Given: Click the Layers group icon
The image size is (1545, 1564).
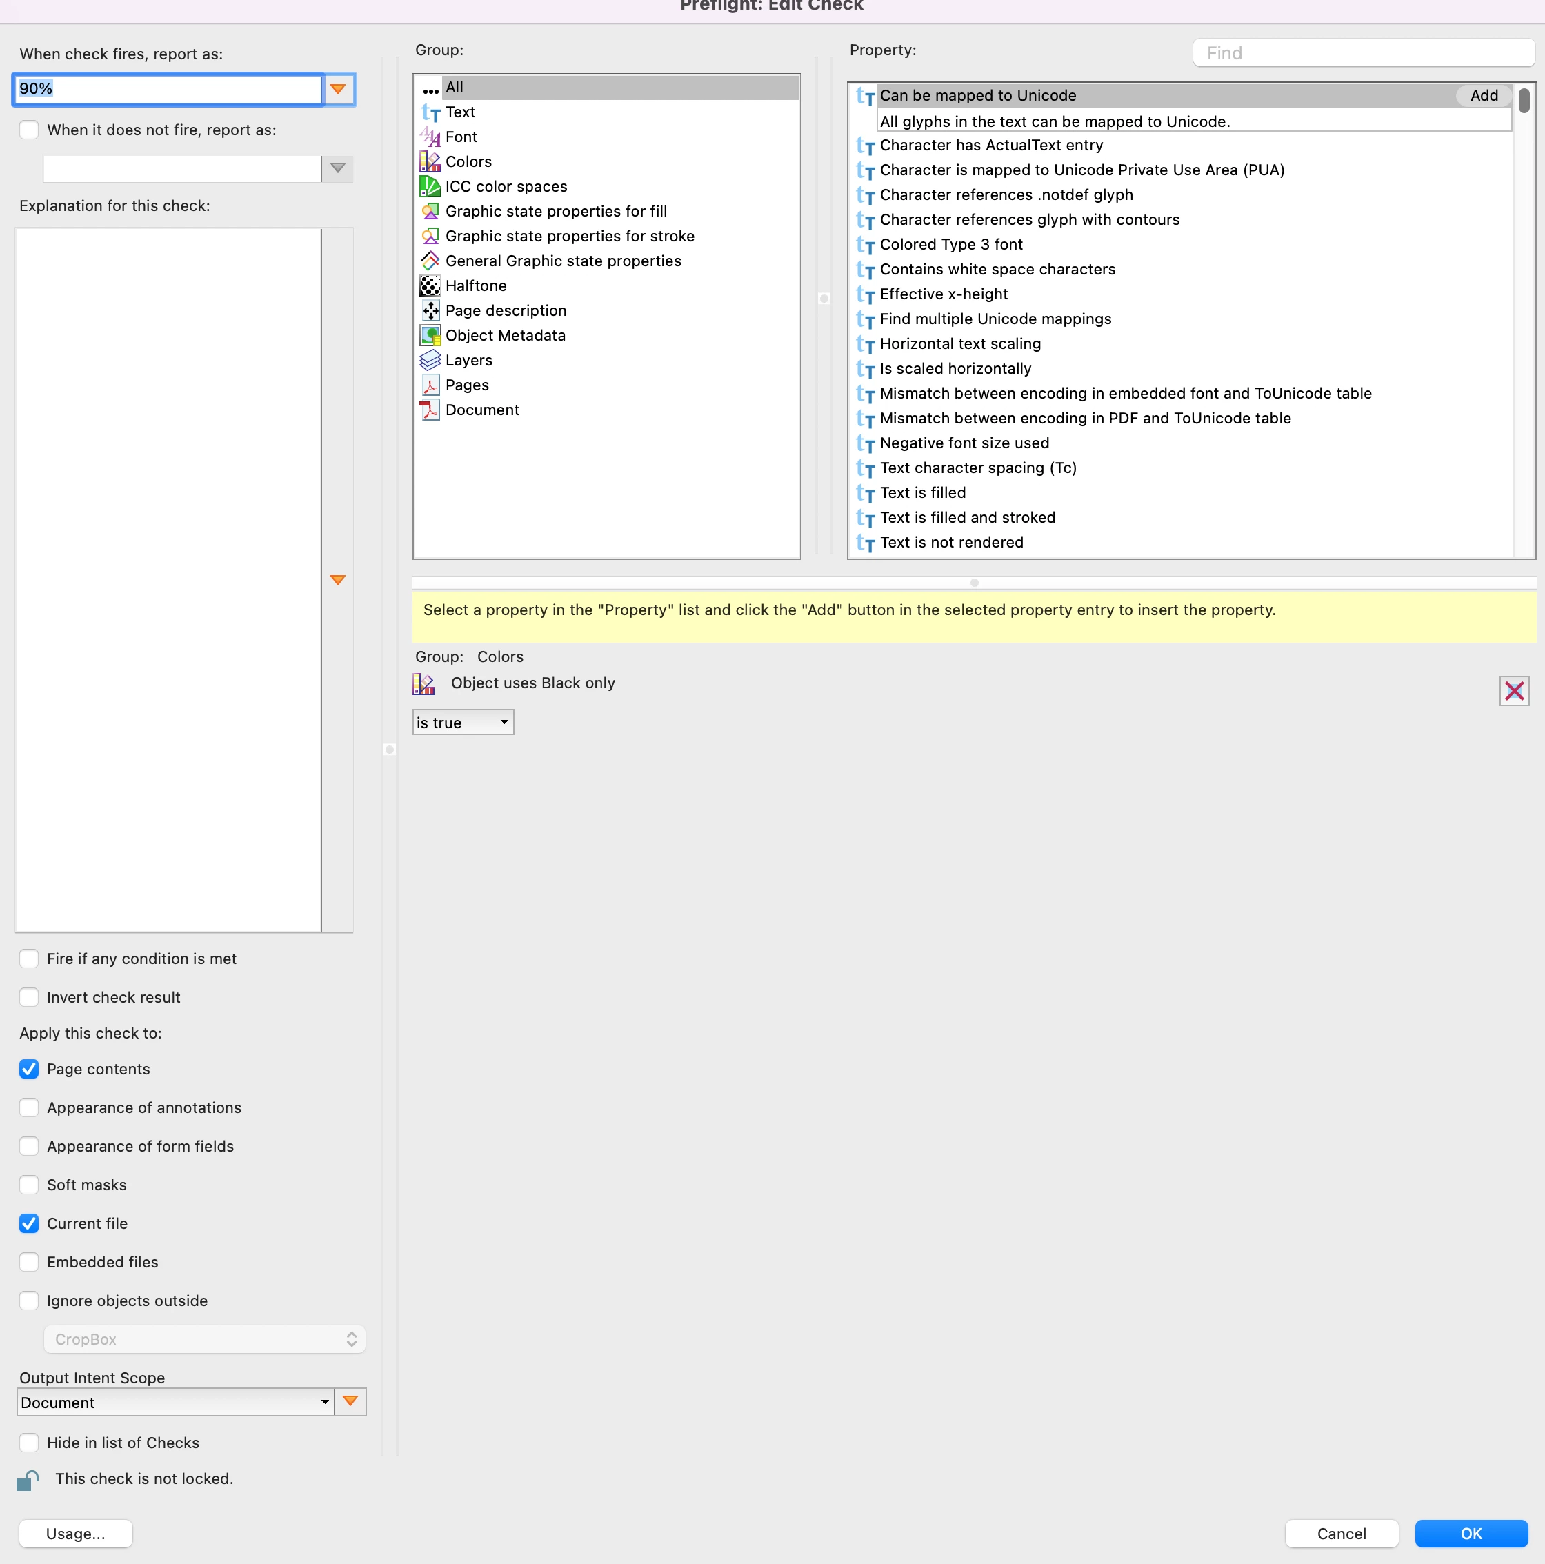Looking at the screenshot, I should 430,360.
